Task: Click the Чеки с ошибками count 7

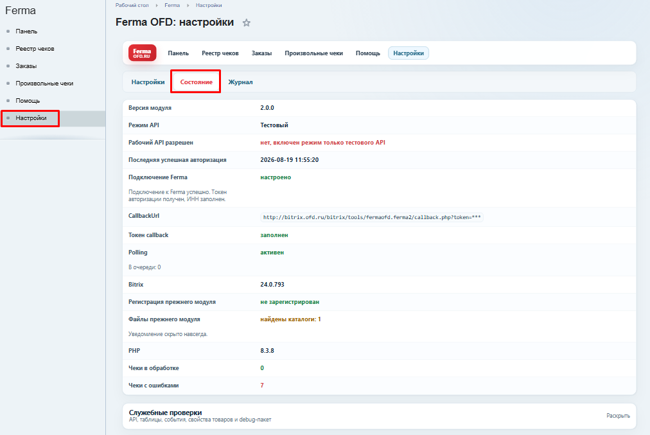Action: pyautogui.click(x=262, y=386)
